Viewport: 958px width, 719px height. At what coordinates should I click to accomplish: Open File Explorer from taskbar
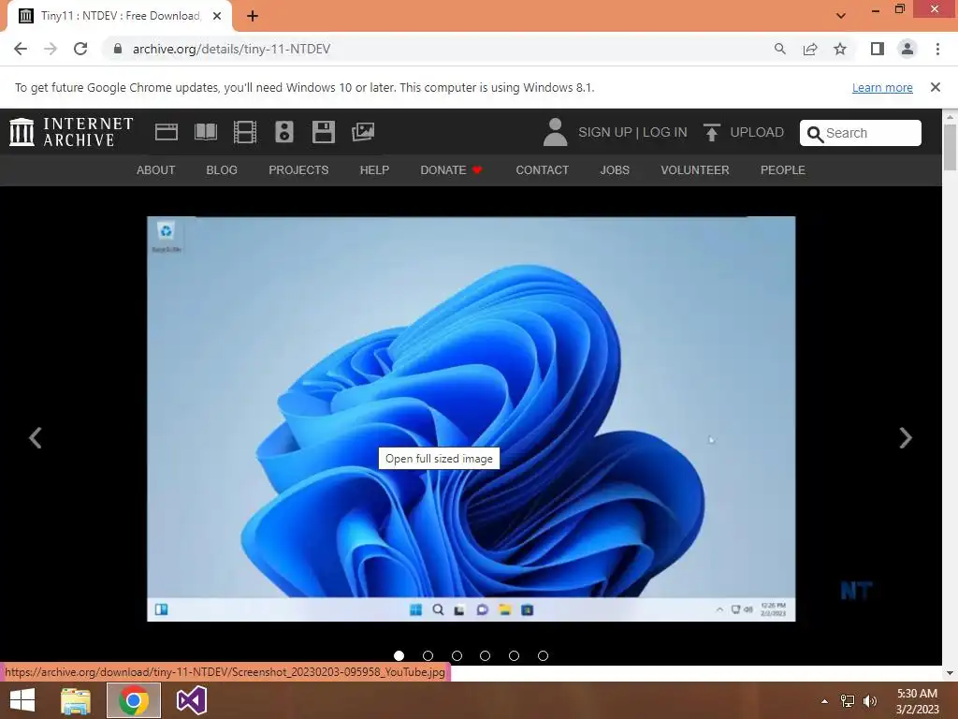click(x=75, y=700)
